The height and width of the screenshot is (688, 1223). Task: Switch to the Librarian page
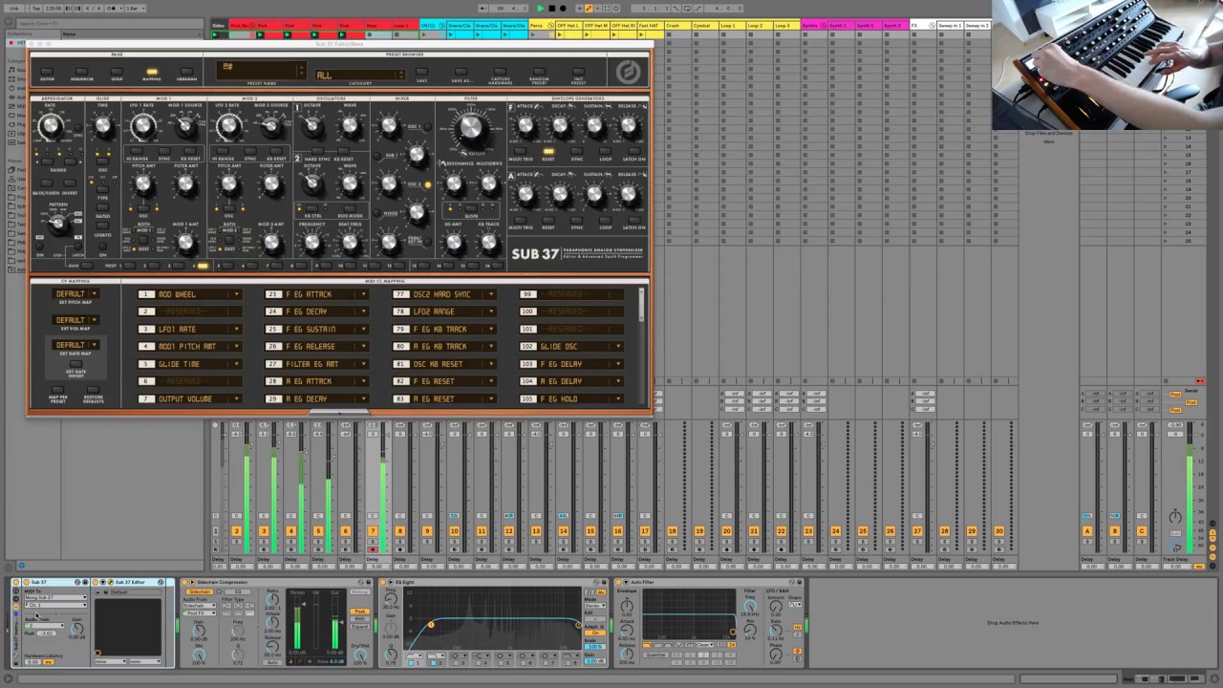[186, 72]
